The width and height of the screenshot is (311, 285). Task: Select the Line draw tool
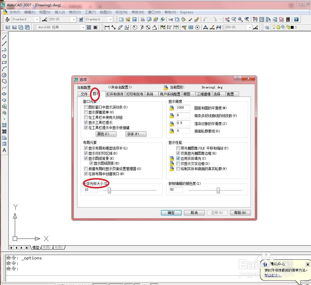point(4,37)
